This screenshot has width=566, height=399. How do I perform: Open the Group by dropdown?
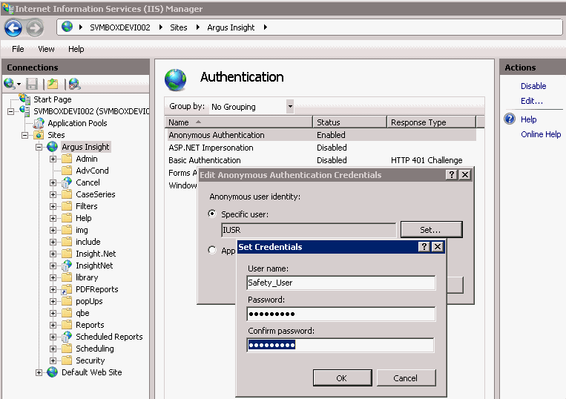point(290,106)
